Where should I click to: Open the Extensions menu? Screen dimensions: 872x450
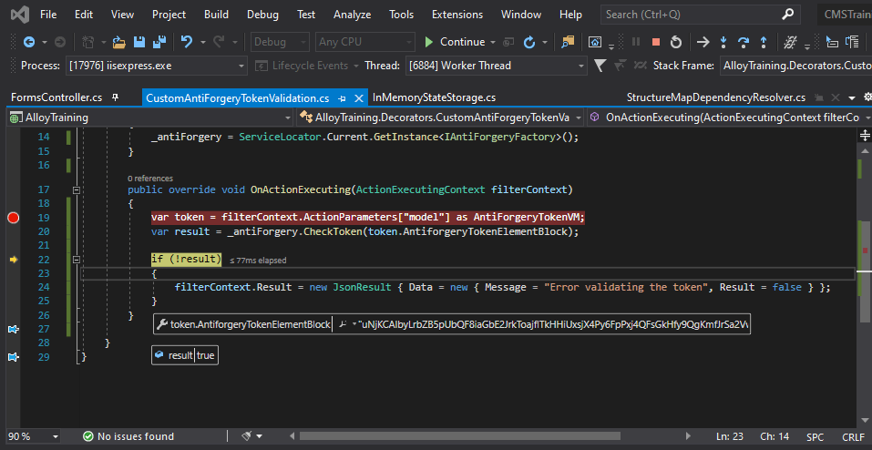[458, 15]
